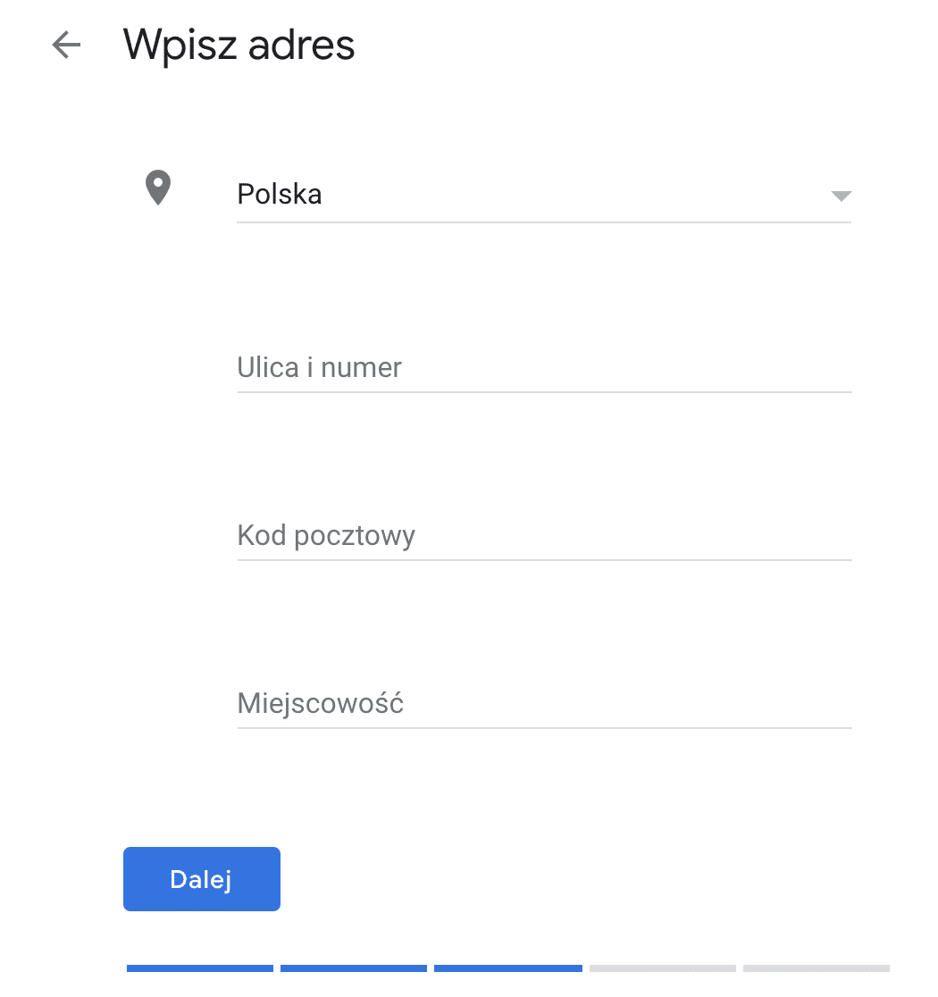The image size is (938, 997).
Task: Click the Wpisz adres heading
Action: (x=239, y=45)
